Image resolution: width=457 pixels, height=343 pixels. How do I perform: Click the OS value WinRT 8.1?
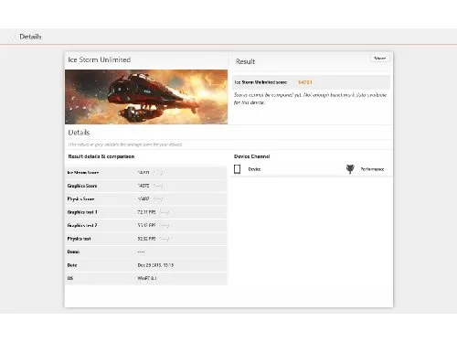click(x=147, y=278)
